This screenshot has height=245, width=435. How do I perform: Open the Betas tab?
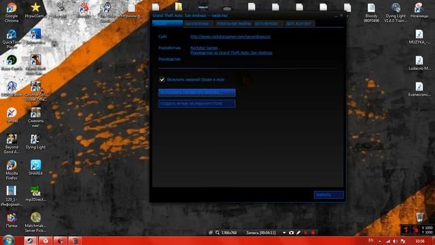[x=268, y=24]
